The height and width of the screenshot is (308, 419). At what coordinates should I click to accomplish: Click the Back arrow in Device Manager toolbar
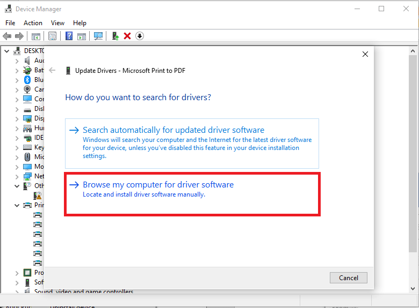(x=7, y=36)
